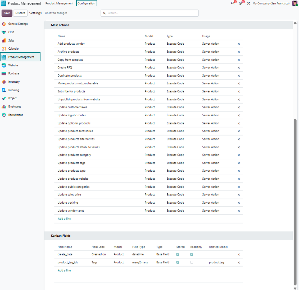Open the Product Management top menu
The width and height of the screenshot is (299, 290).
pyautogui.click(x=59, y=3)
